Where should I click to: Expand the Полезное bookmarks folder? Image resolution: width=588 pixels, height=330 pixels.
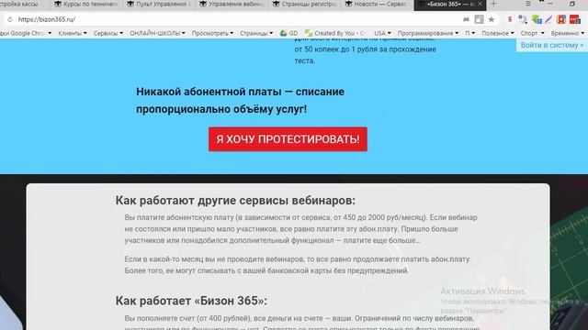498,33
